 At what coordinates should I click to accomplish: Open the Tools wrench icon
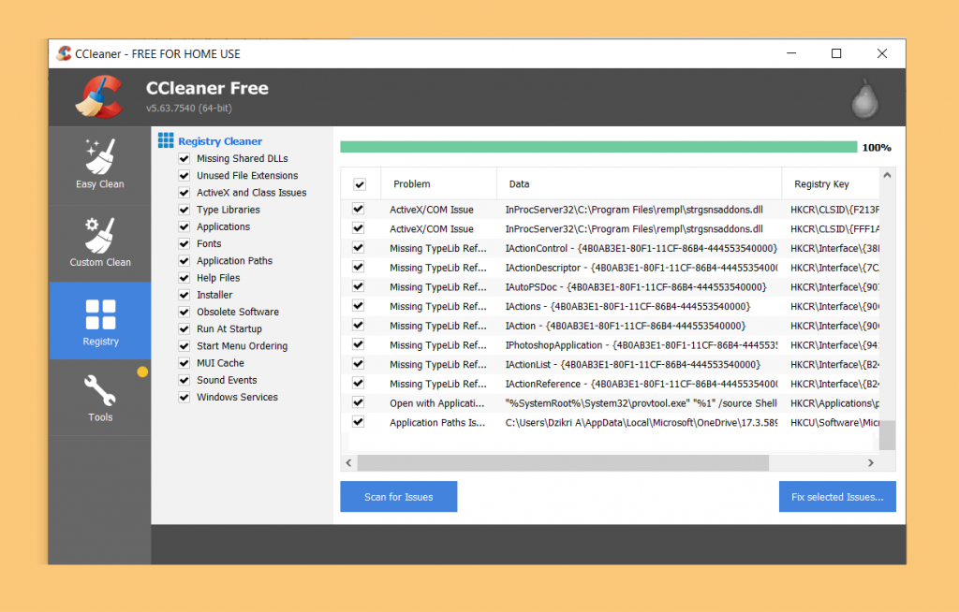(99, 390)
